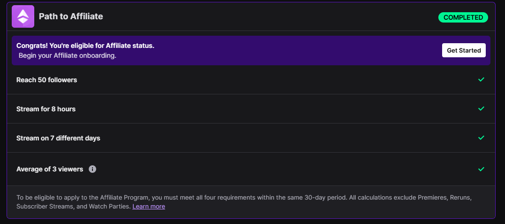Click the Path to Affiliate heading text
Screen dimensions: 505x224
click(x=71, y=16)
